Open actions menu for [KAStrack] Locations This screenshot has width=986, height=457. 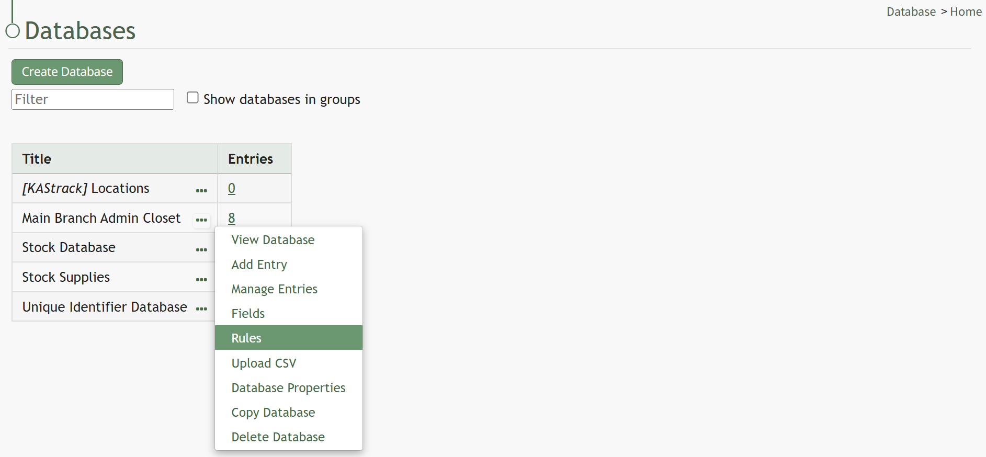tap(201, 190)
